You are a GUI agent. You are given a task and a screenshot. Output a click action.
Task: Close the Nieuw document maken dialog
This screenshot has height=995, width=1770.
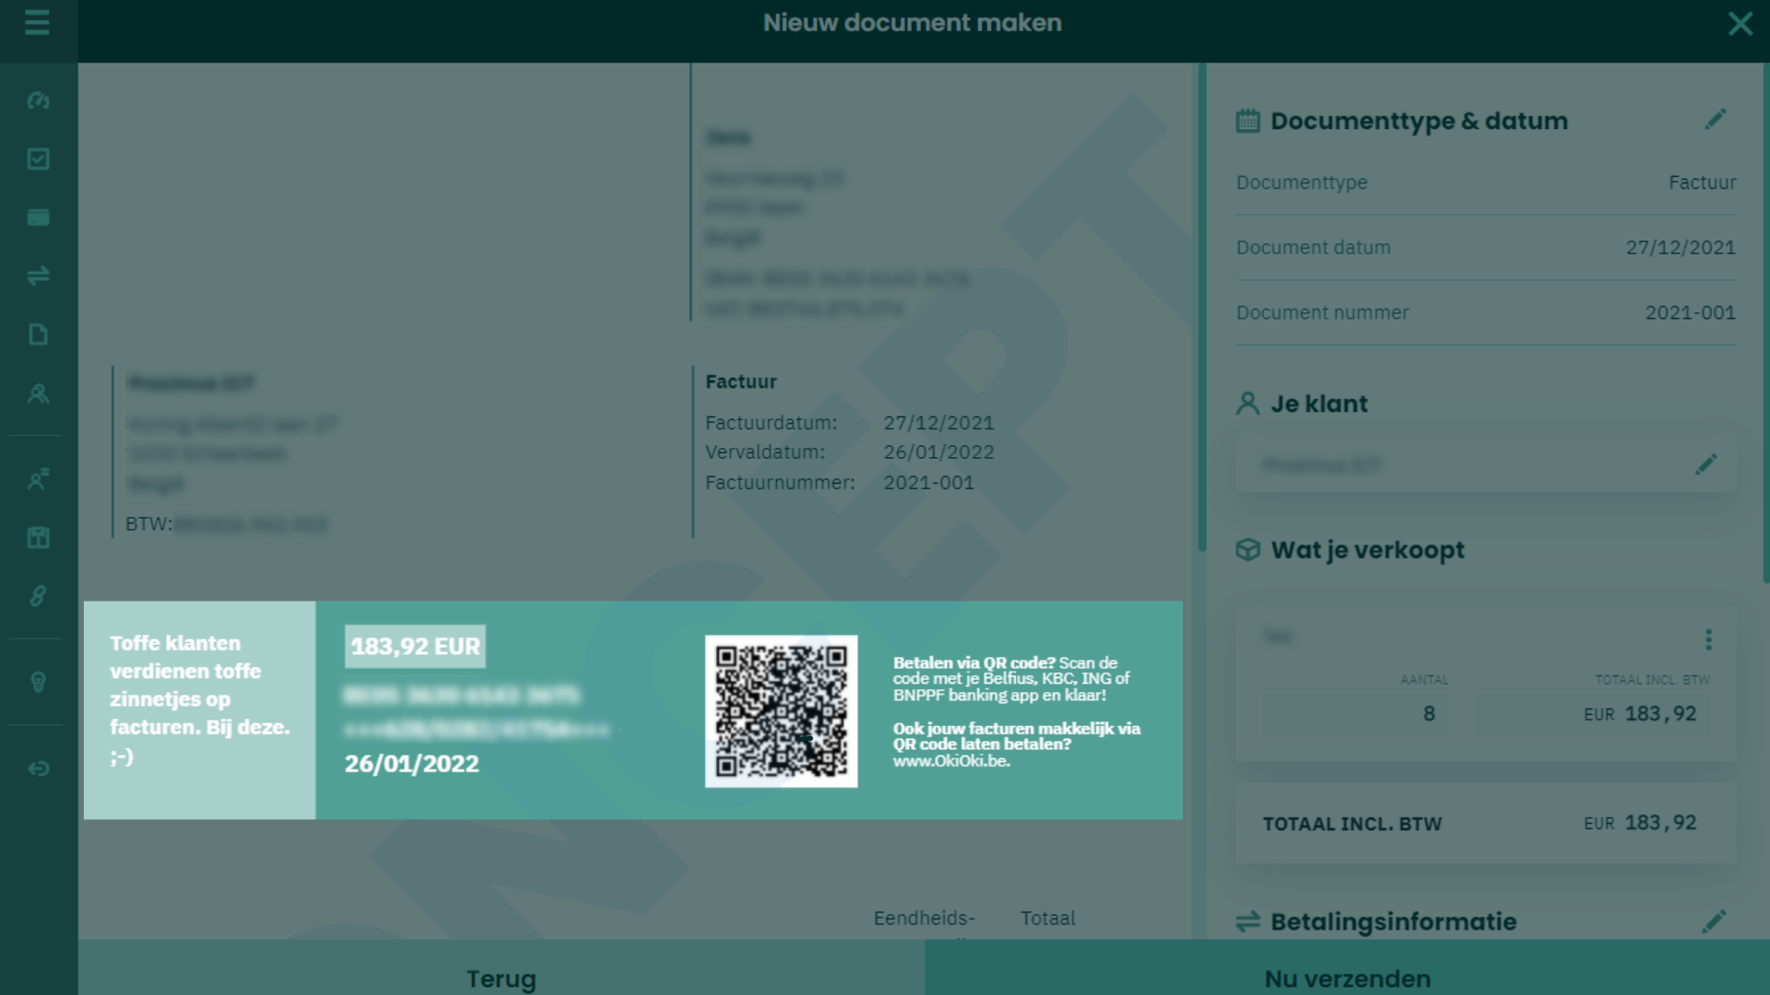(1740, 23)
